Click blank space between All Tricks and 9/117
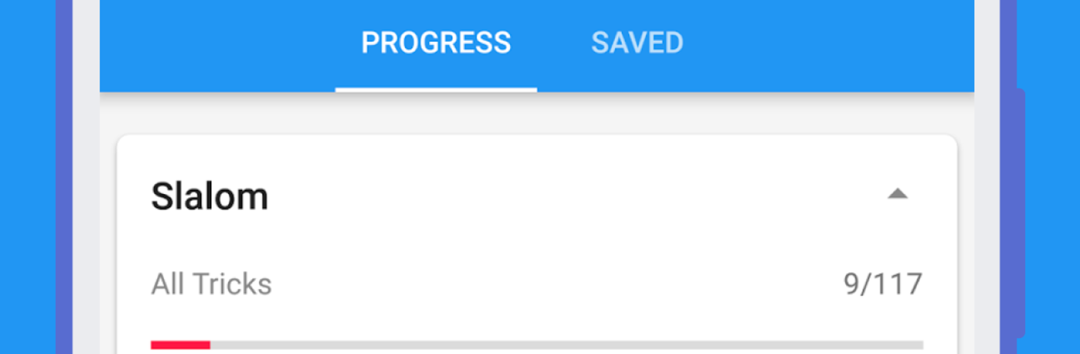Viewport: 1080px width, 354px height. [x=557, y=284]
